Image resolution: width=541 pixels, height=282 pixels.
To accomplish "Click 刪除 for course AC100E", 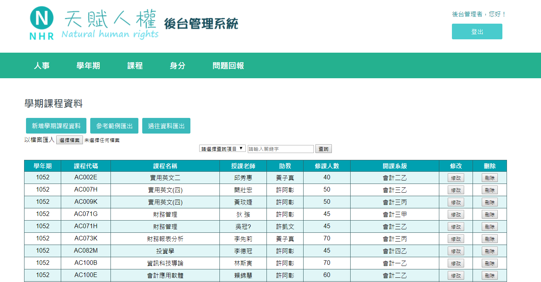I will pyautogui.click(x=489, y=276).
